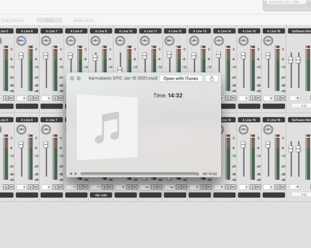Click the ISA 430 channel label

click(x=101, y=195)
